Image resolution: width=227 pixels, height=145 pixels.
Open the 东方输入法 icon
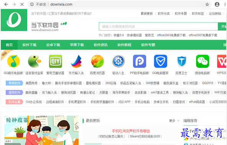(x=76, y=61)
